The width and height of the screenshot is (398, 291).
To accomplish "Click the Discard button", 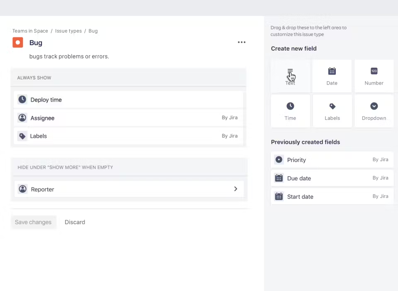I will 75,222.
